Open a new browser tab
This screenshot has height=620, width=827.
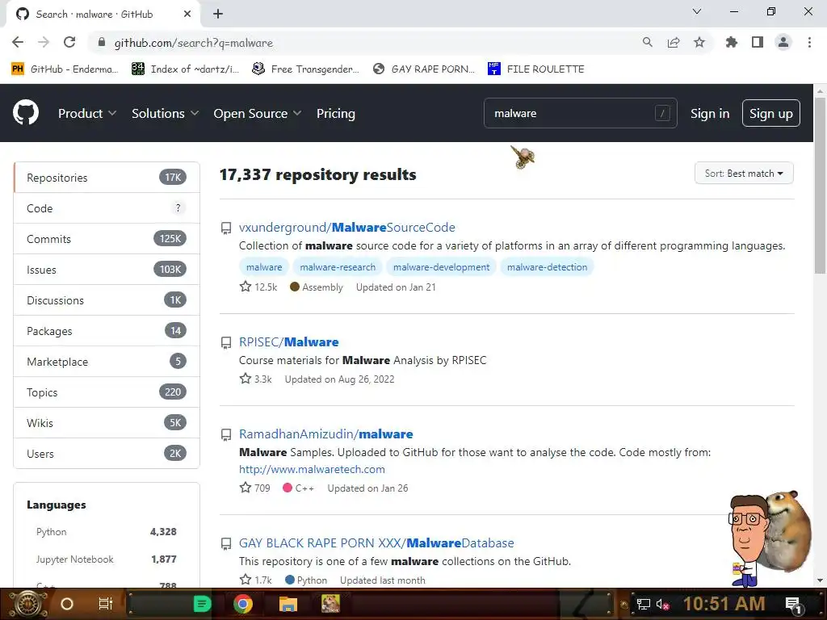pyautogui.click(x=218, y=14)
